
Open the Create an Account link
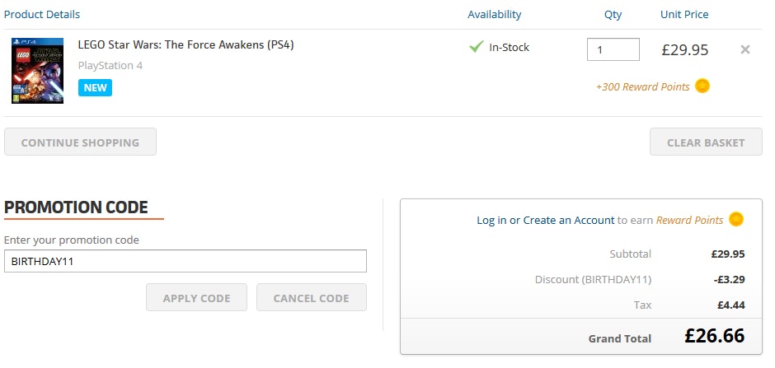click(569, 220)
